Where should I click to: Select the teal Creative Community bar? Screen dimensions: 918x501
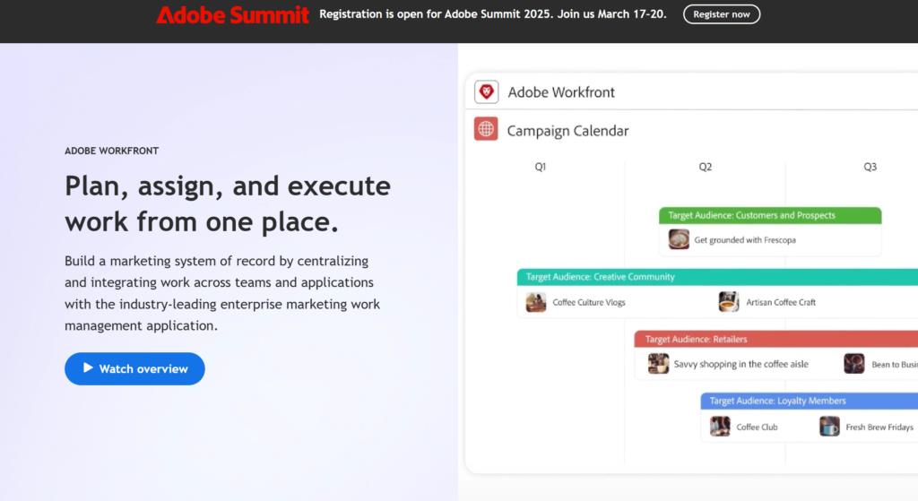717,277
